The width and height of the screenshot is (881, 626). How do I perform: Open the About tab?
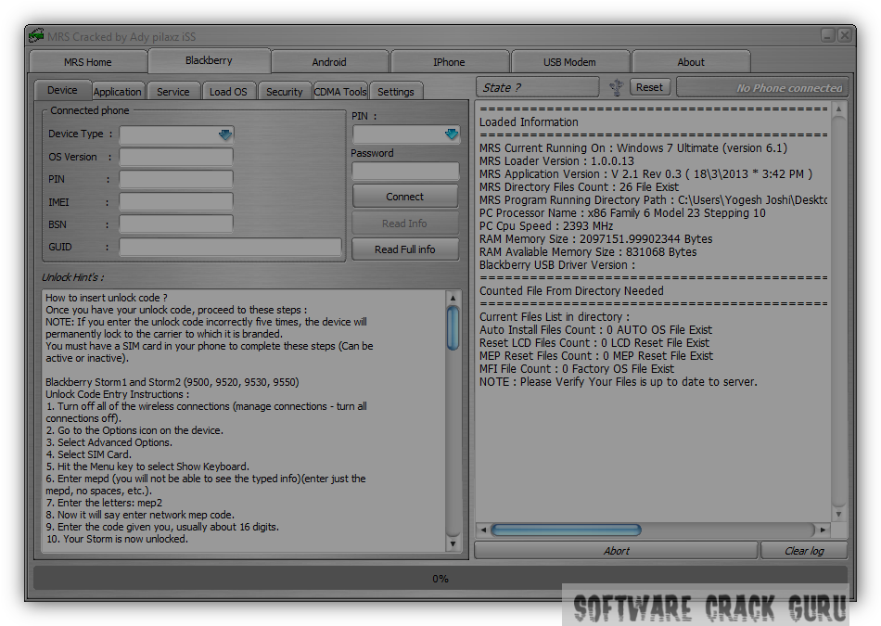click(691, 62)
